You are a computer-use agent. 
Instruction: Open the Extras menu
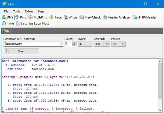[x=29, y=11]
